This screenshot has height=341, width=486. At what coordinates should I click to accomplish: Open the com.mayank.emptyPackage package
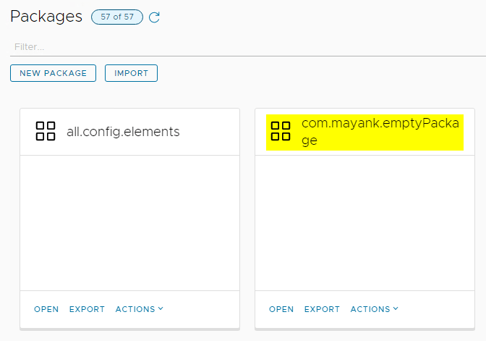tap(281, 309)
